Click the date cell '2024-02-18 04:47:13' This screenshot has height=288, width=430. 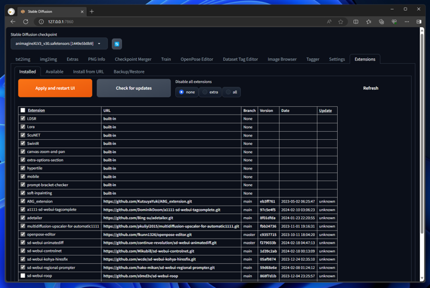[298, 242]
